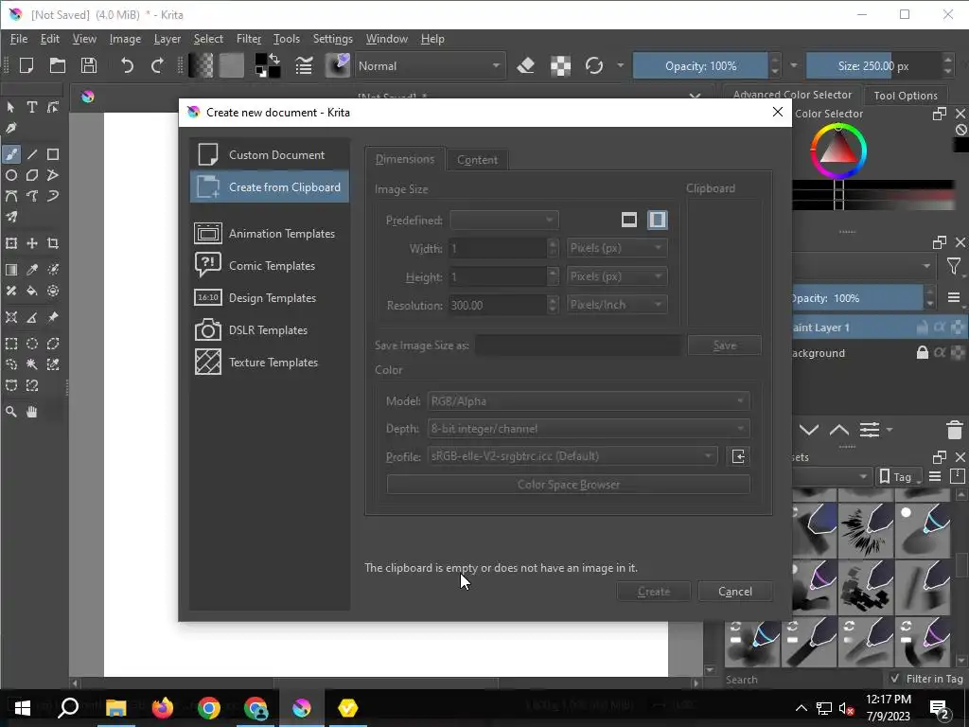Image resolution: width=969 pixels, height=727 pixels.
Task: Open Animation Templates category
Action: point(270,234)
